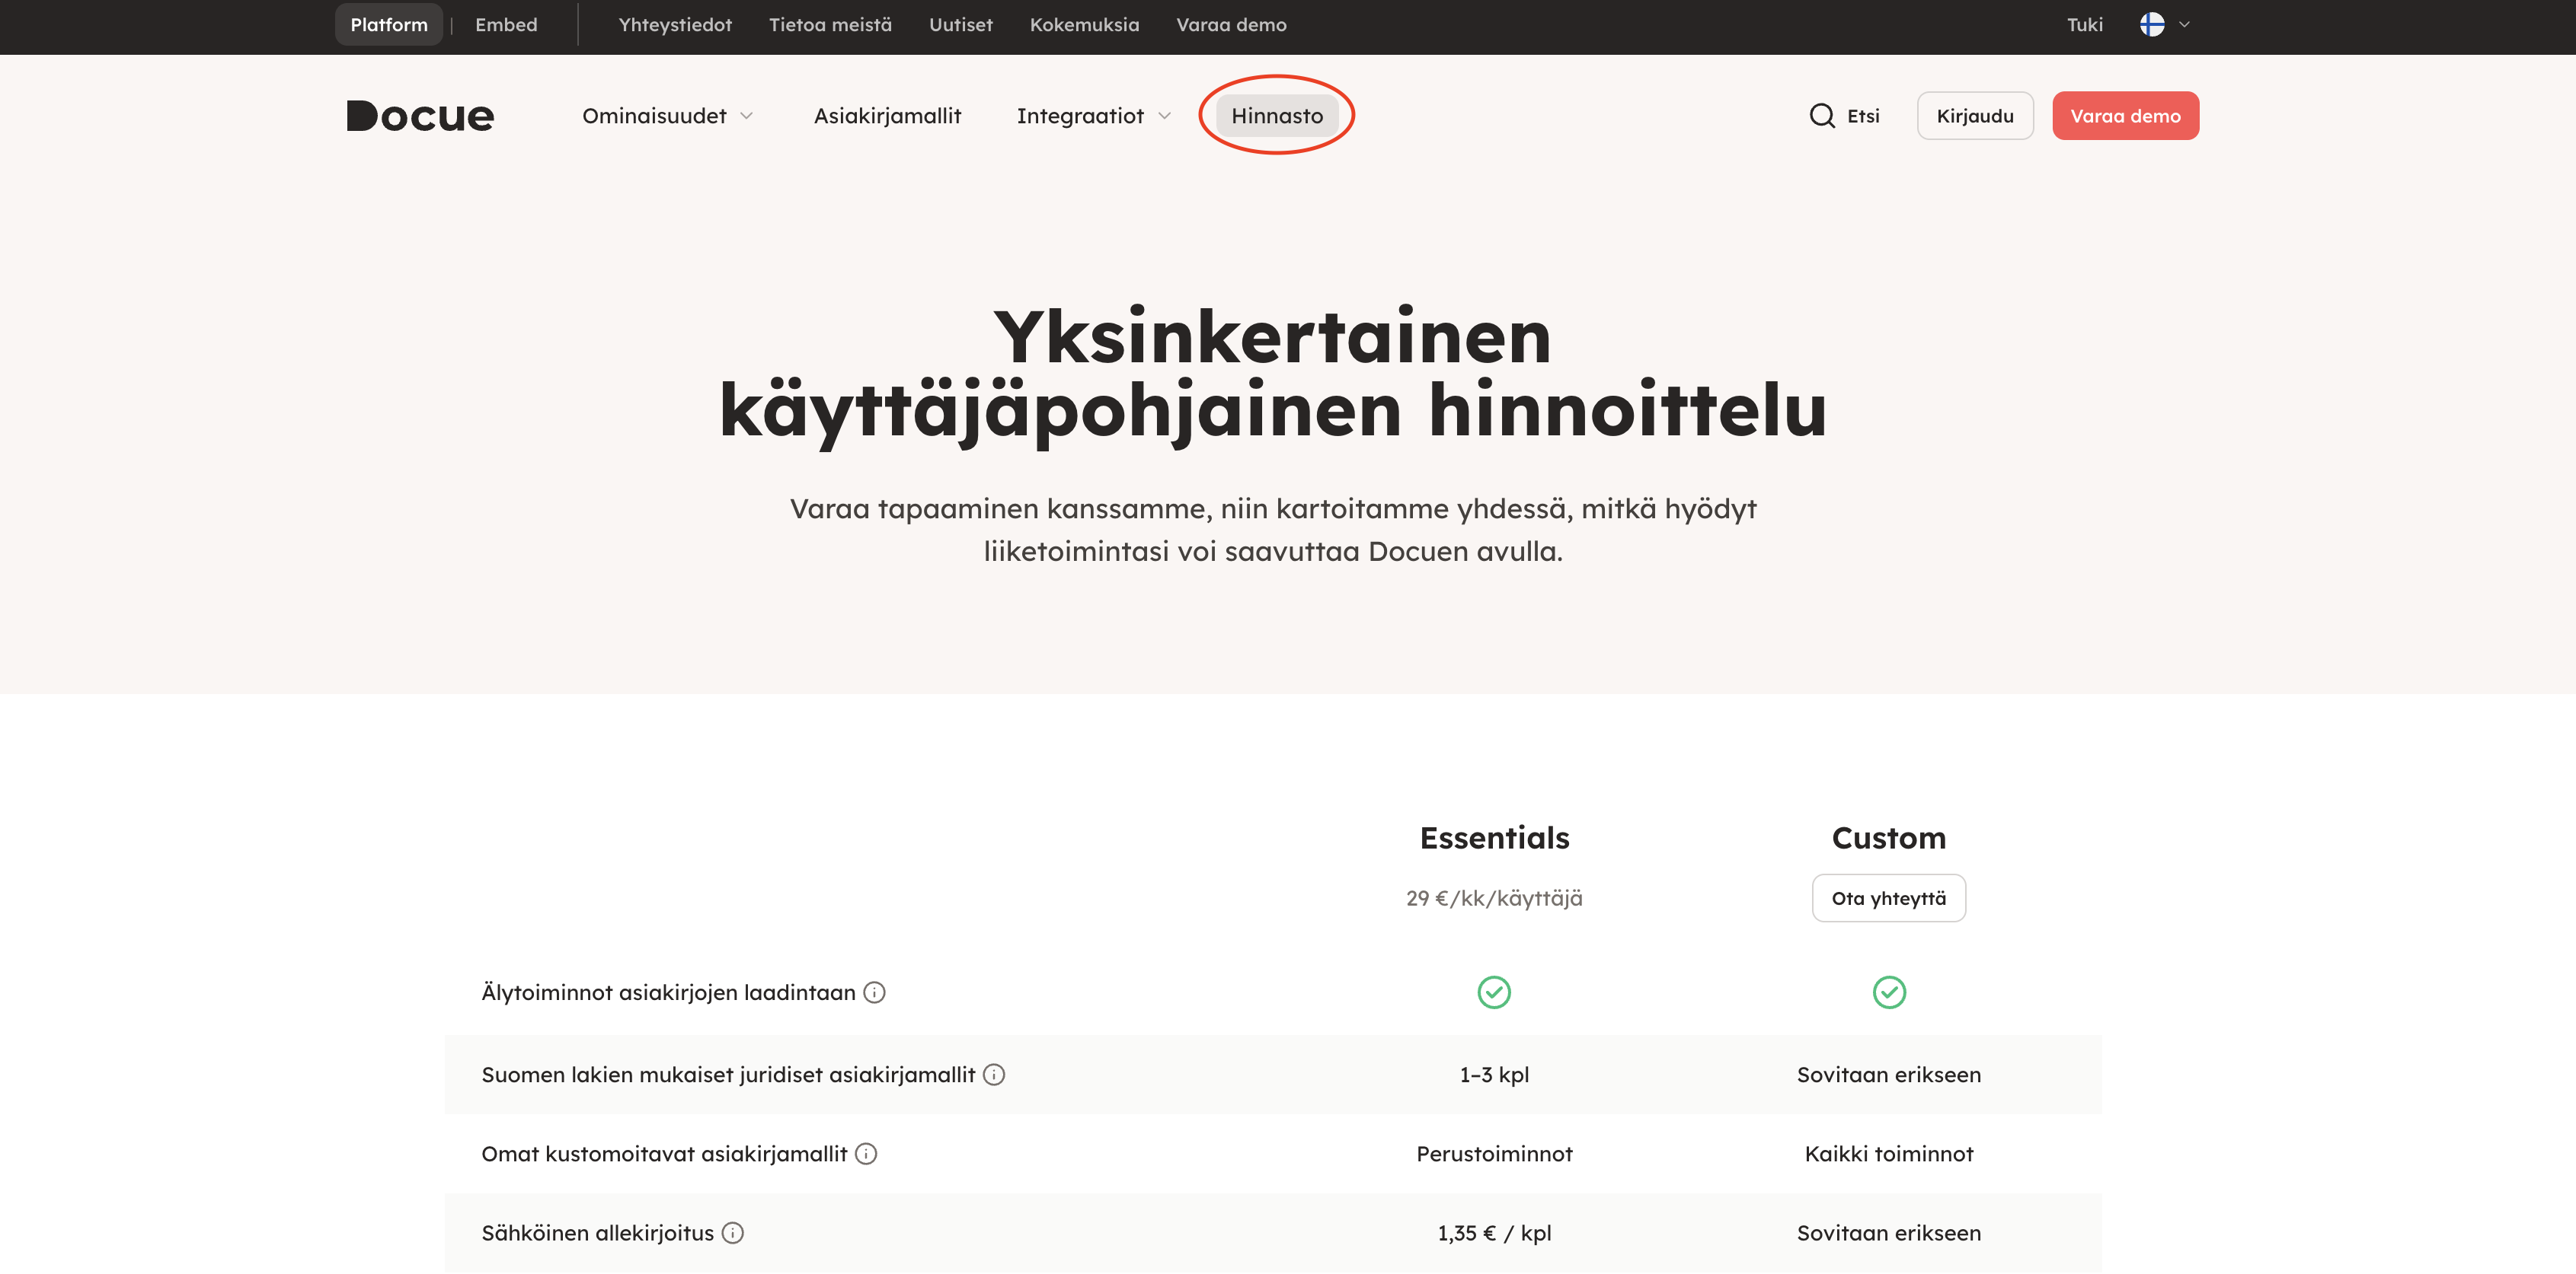Open the Uutiset link
The height and width of the screenshot is (1274, 2576).
point(961,25)
